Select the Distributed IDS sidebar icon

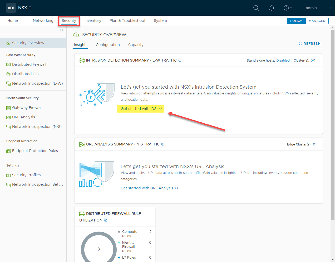(x=9, y=74)
